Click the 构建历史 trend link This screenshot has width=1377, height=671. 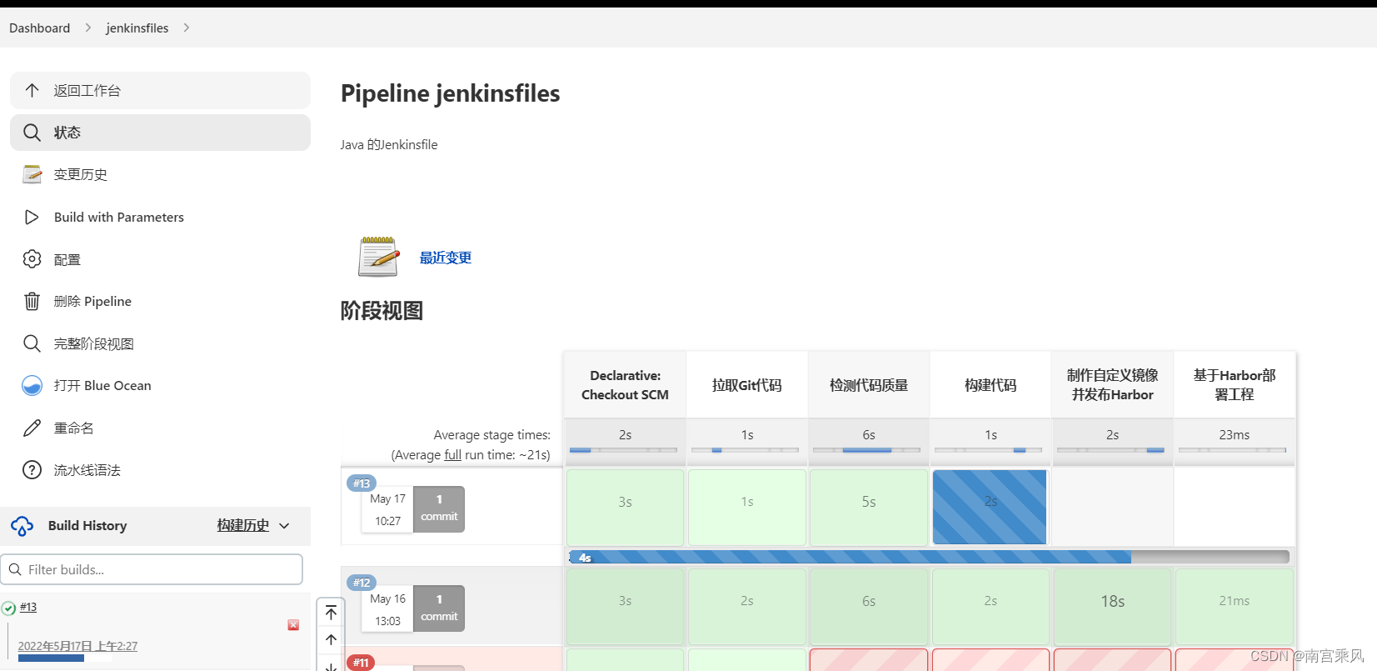(x=242, y=525)
